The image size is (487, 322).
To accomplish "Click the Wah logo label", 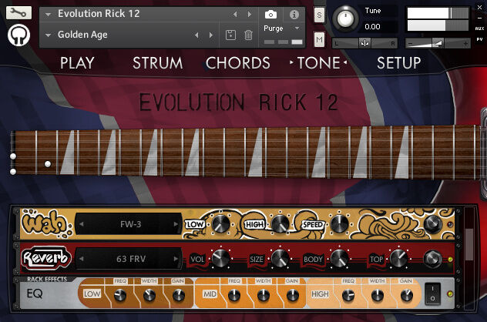I will (46, 223).
